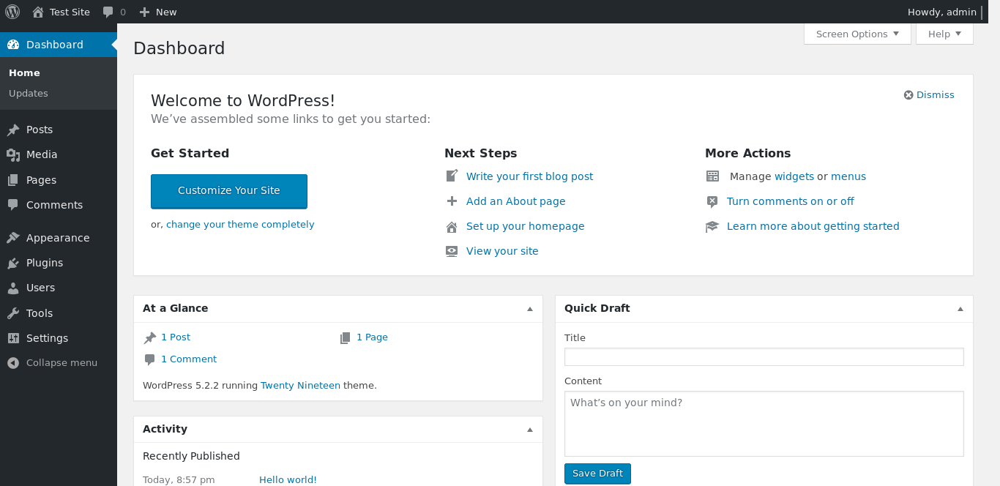Click the Dashboard gauge icon in sidebar

point(13,45)
